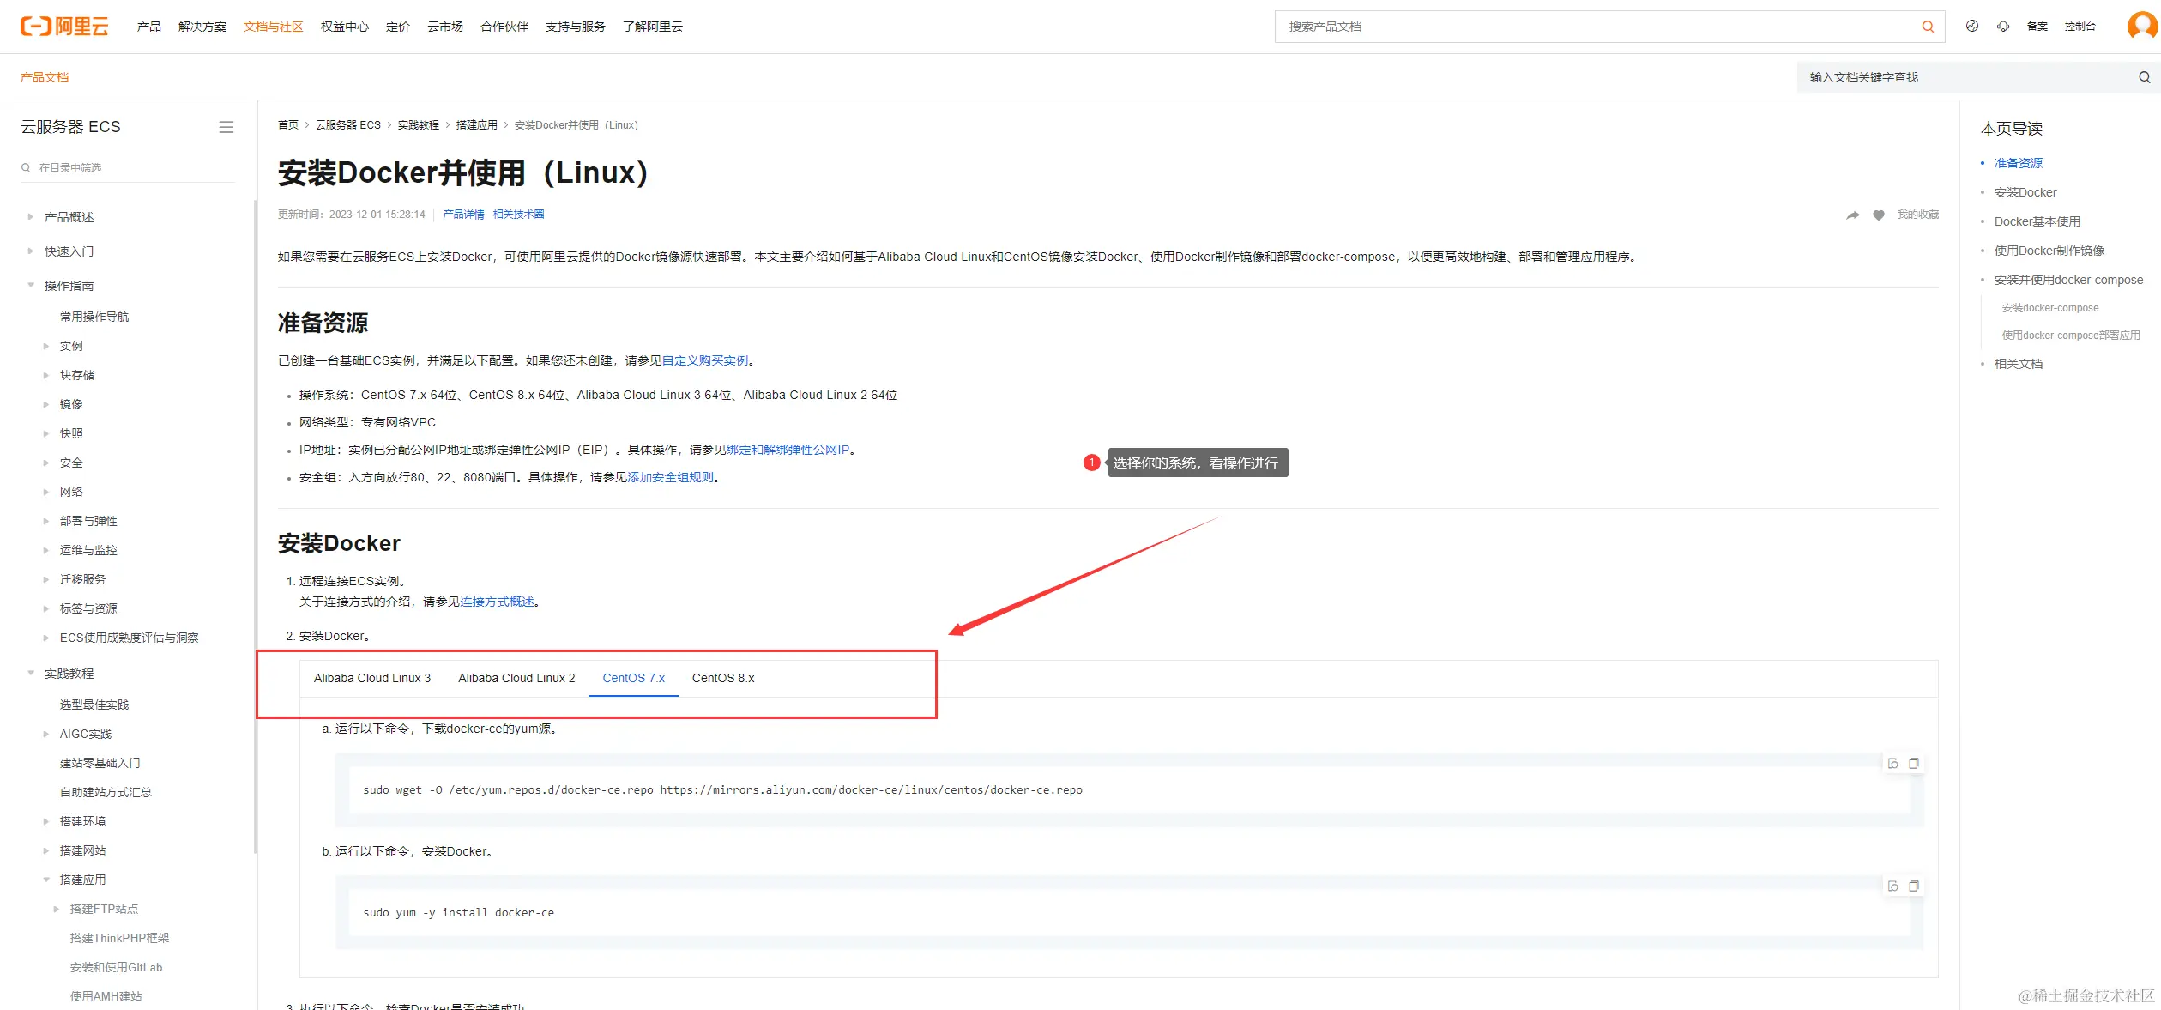2161x1010 pixels.
Task: Click the share arrow icon near title
Action: [1853, 215]
